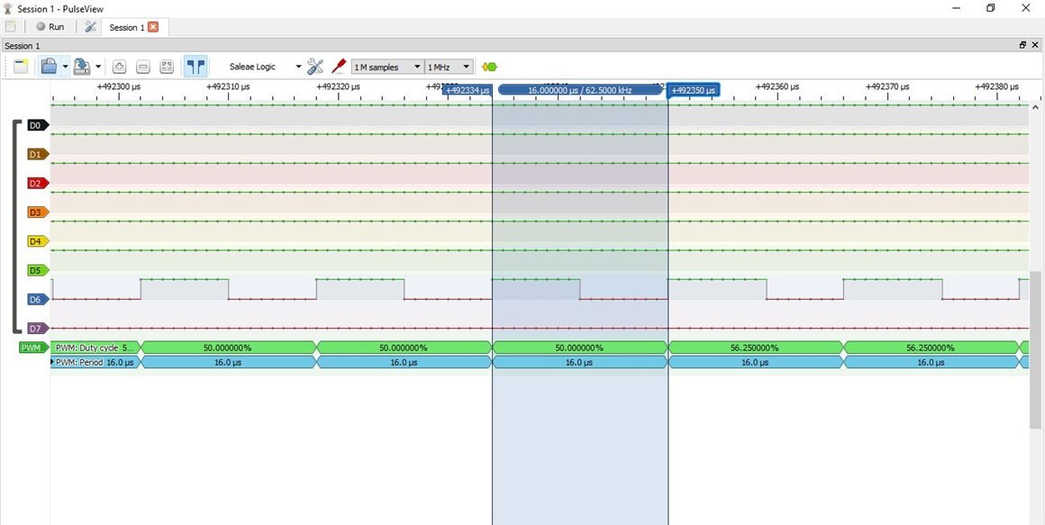This screenshot has height=525, width=1045.
Task: Open device configuration wrench icon
Action: pyautogui.click(x=315, y=67)
